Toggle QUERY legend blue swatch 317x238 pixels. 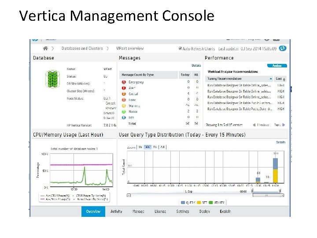point(183,202)
